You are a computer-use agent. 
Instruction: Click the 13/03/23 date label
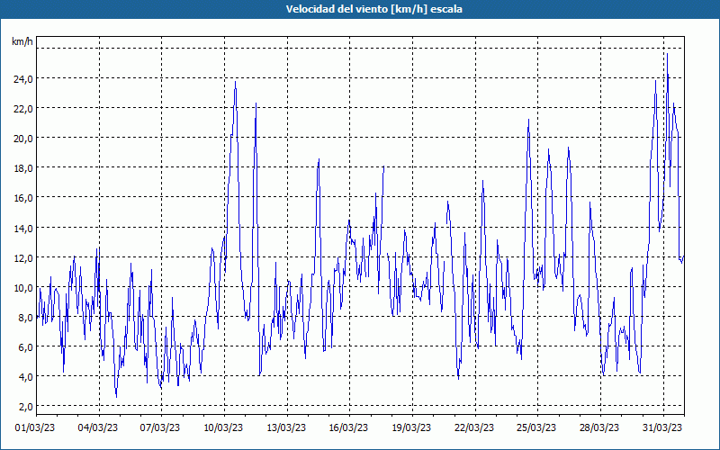click(286, 427)
